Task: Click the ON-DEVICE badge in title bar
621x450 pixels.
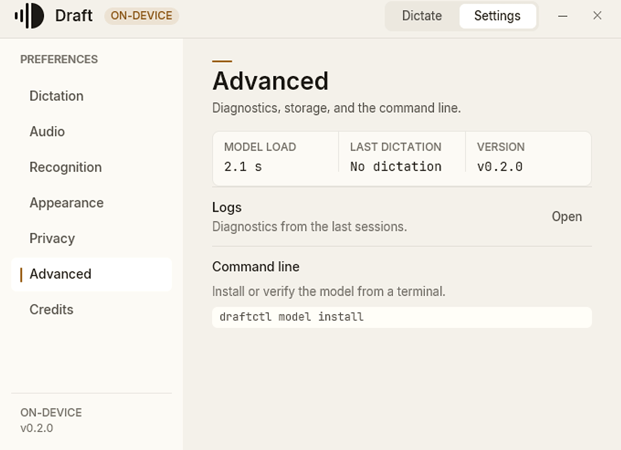Action: 142,16
